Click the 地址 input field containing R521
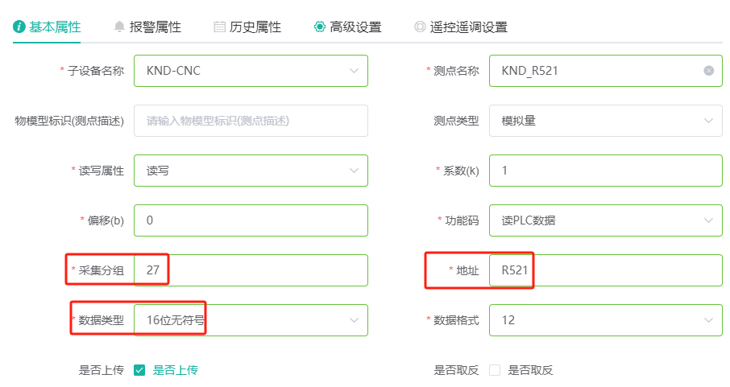Screen dimensions: 730x387 [606, 270]
